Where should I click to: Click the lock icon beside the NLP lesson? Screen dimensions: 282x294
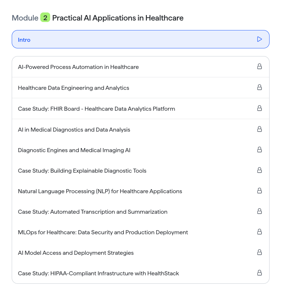[x=260, y=191]
